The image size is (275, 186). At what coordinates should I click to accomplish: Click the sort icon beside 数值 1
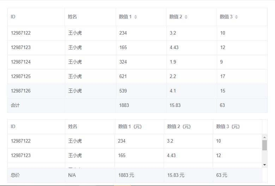pos(136,17)
